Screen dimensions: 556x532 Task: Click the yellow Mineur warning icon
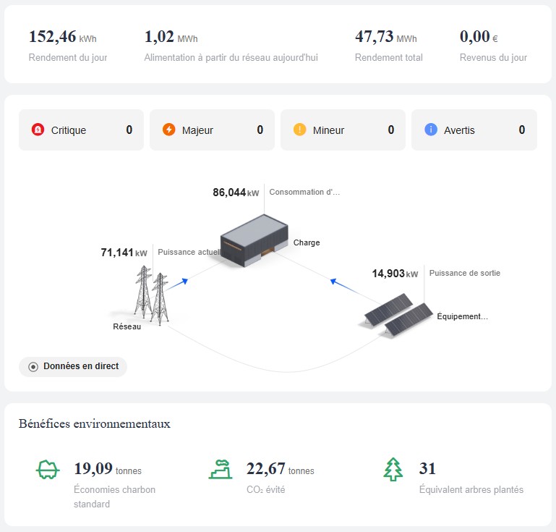(299, 130)
